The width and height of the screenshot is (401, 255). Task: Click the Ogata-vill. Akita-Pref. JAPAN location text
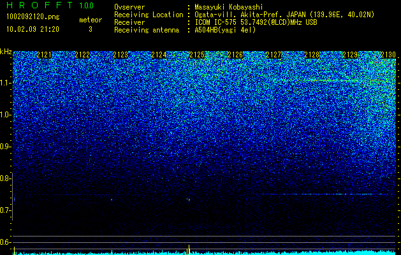point(250,15)
